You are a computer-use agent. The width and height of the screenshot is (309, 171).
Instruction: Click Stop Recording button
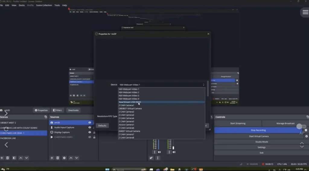(x=258, y=130)
